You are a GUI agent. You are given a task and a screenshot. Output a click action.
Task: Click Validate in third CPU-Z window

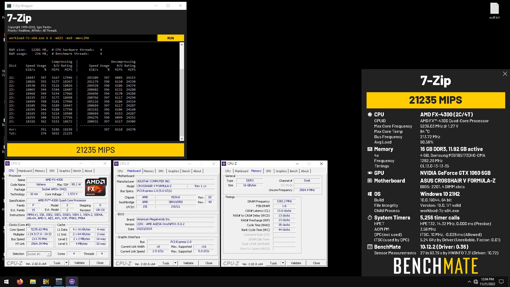(x=296, y=263)
